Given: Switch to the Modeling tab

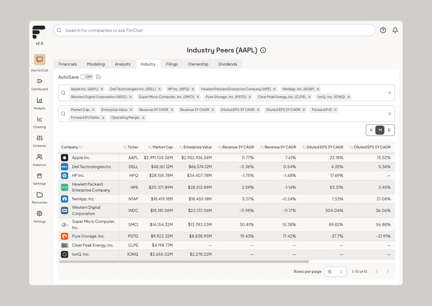Looking at the screenshot, I should coord(96,64).
